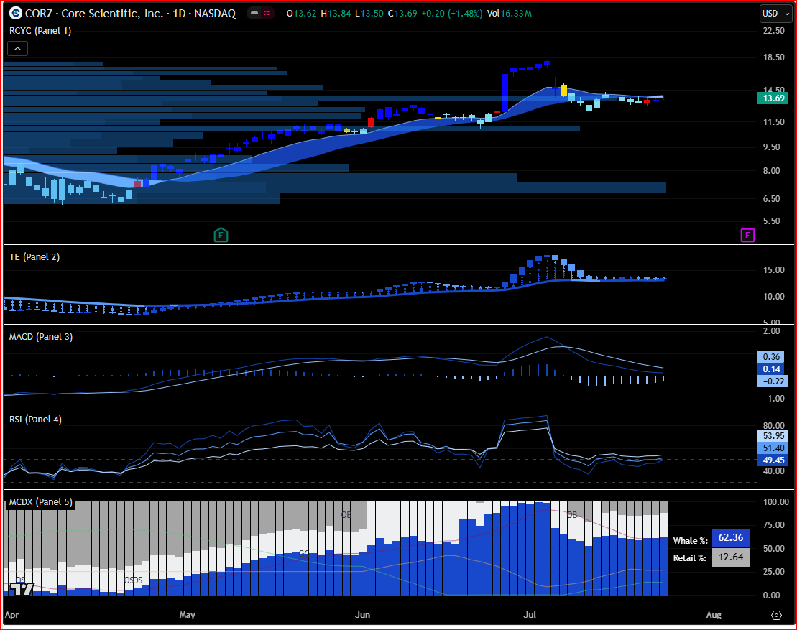
Task: Click the closing price C13.69 value
Action: [x=402, y=14]
